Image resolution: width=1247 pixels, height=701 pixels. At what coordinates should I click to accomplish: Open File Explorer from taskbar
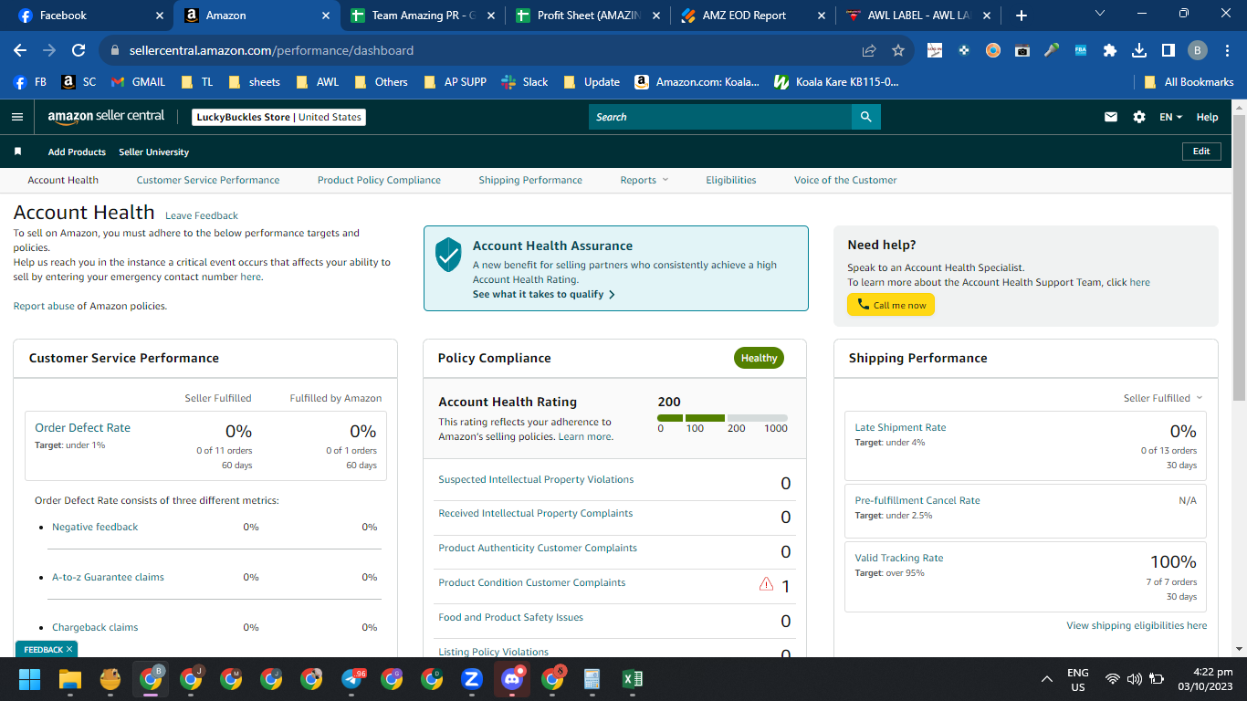point(70,679)
